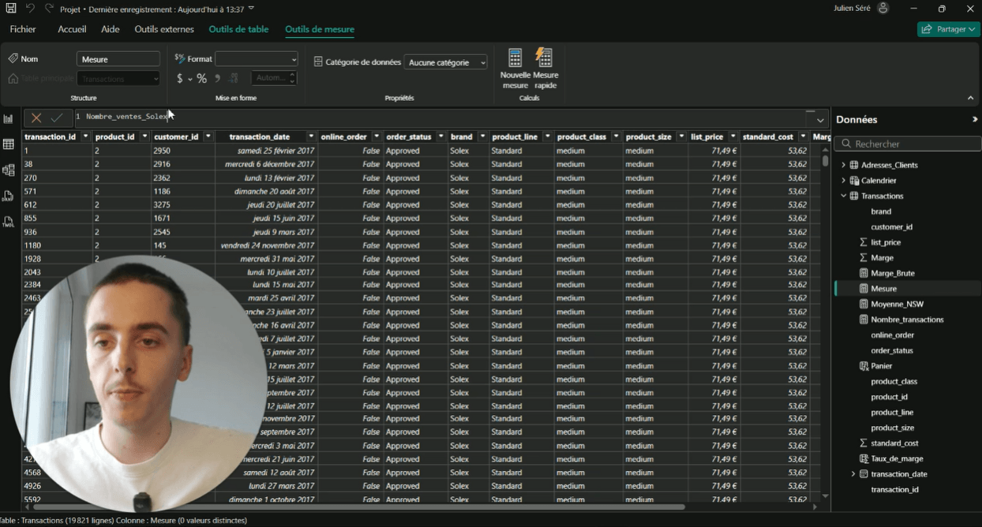
Task: Open the brand column filter dropdown
Action: 482,136
